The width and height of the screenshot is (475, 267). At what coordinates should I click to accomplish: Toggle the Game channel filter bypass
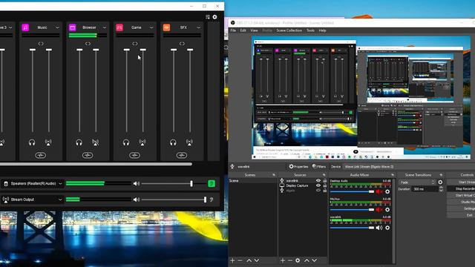(x=134, y=155)
